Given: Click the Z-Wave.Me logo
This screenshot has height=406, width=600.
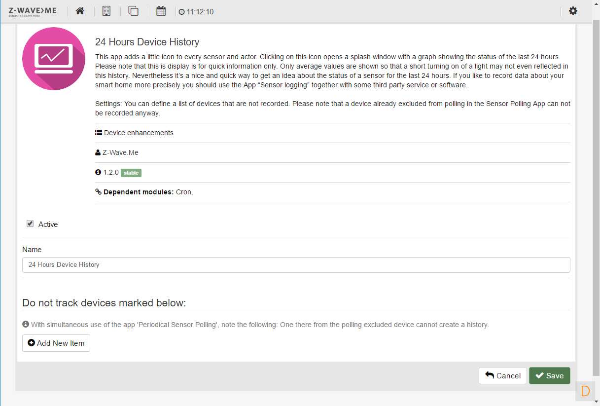Looking at the screenshot, I should (33, 11).
